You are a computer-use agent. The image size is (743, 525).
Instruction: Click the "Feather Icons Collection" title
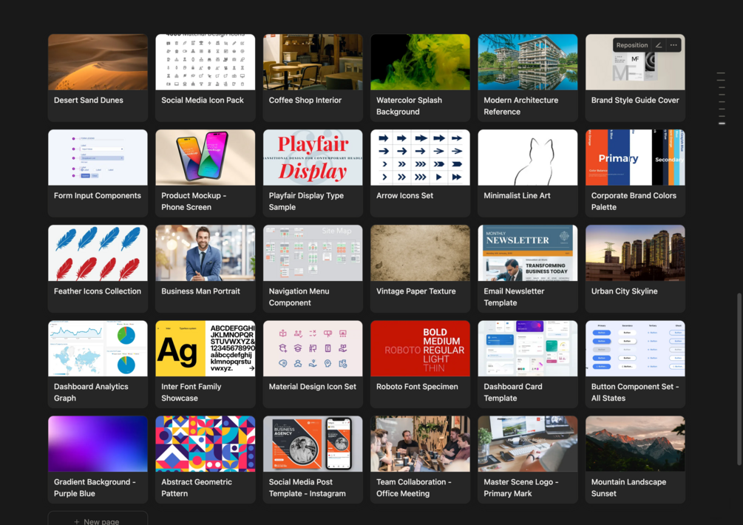point(97,291)
